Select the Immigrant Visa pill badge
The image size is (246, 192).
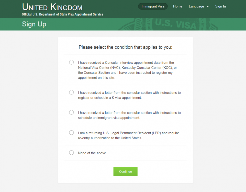[153, 6]
